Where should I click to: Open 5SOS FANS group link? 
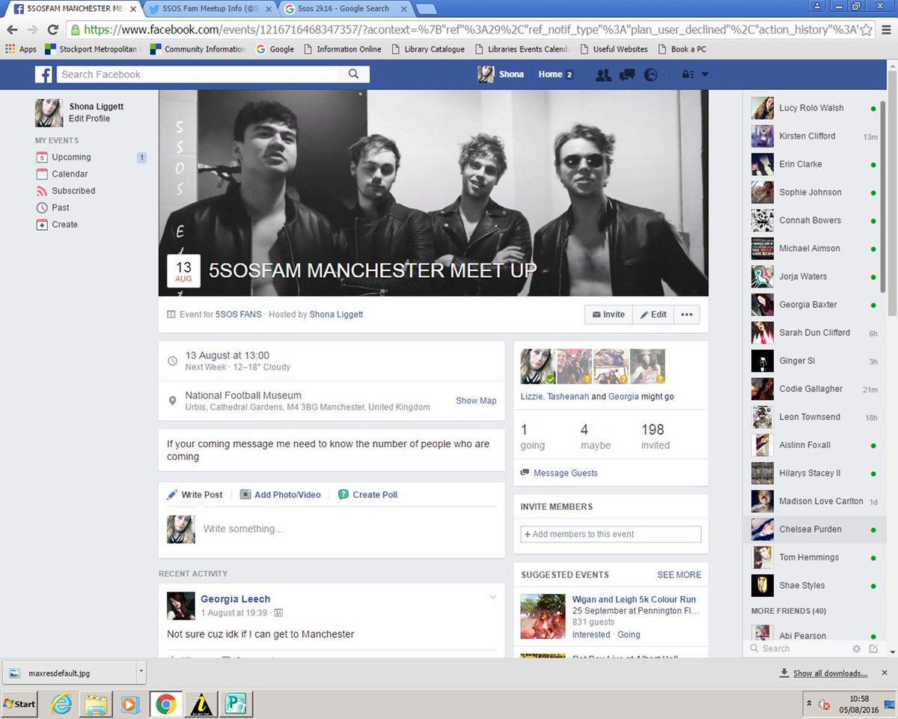click(x=239, y=315)
